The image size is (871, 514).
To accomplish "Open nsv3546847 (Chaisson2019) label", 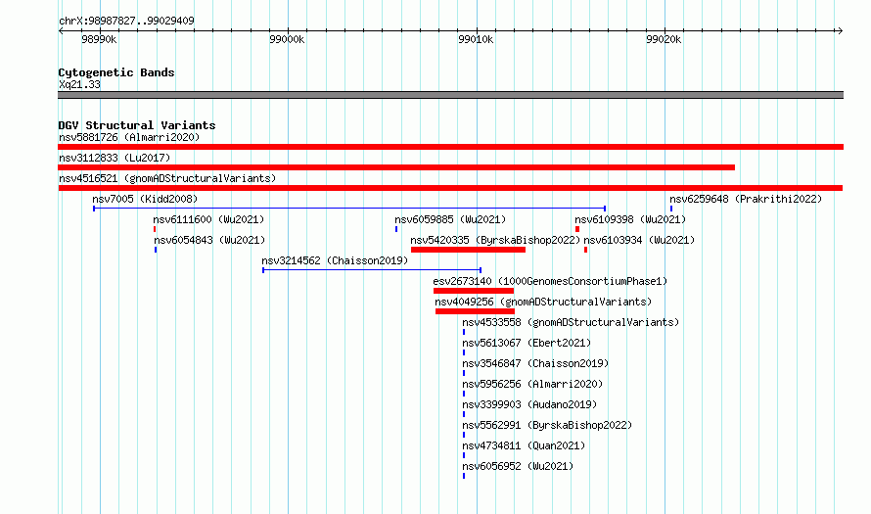I will (535, 363).
